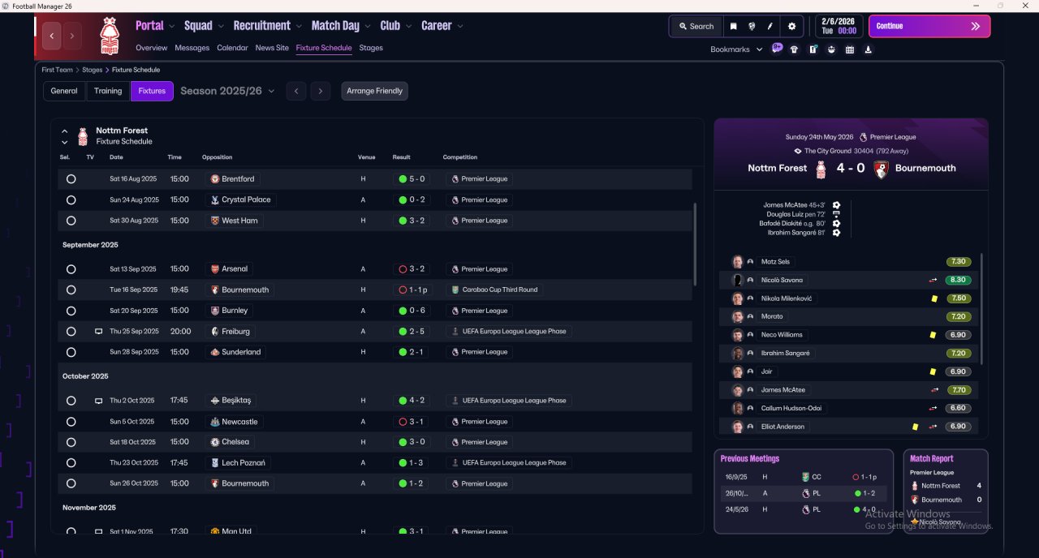Click the pencil edit icon in top toolbar
Viewport: 1039px width, 558px height.
[x=770, y=26]
